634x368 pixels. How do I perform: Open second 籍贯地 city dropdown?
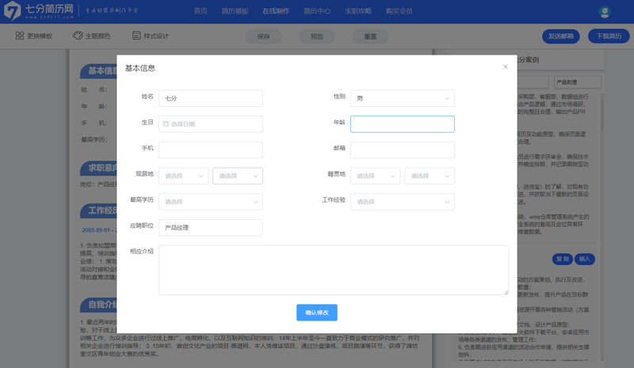tap(430, 176)
